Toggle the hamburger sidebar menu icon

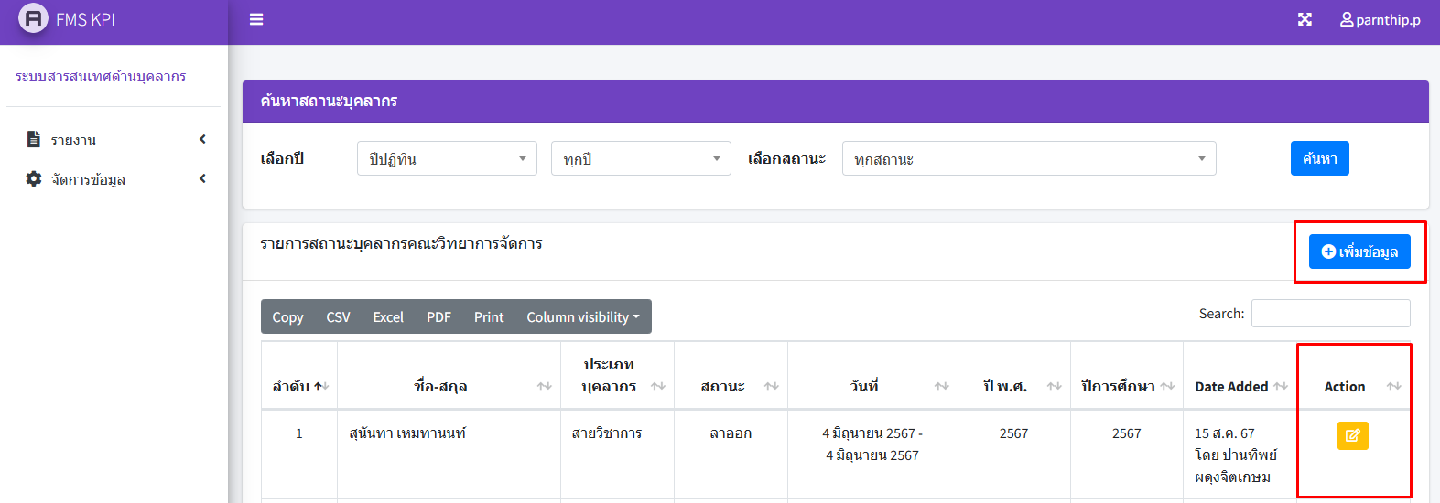(x=256, y=19)
